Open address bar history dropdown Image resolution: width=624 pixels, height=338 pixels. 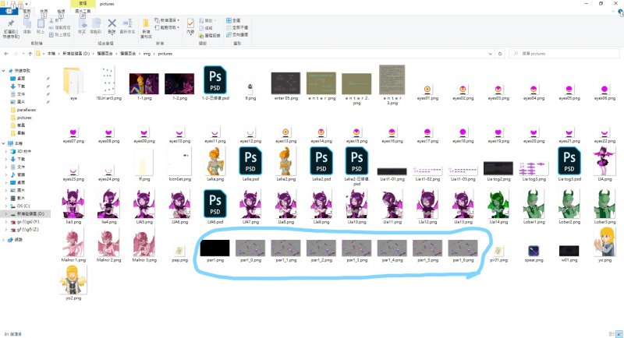491,54
